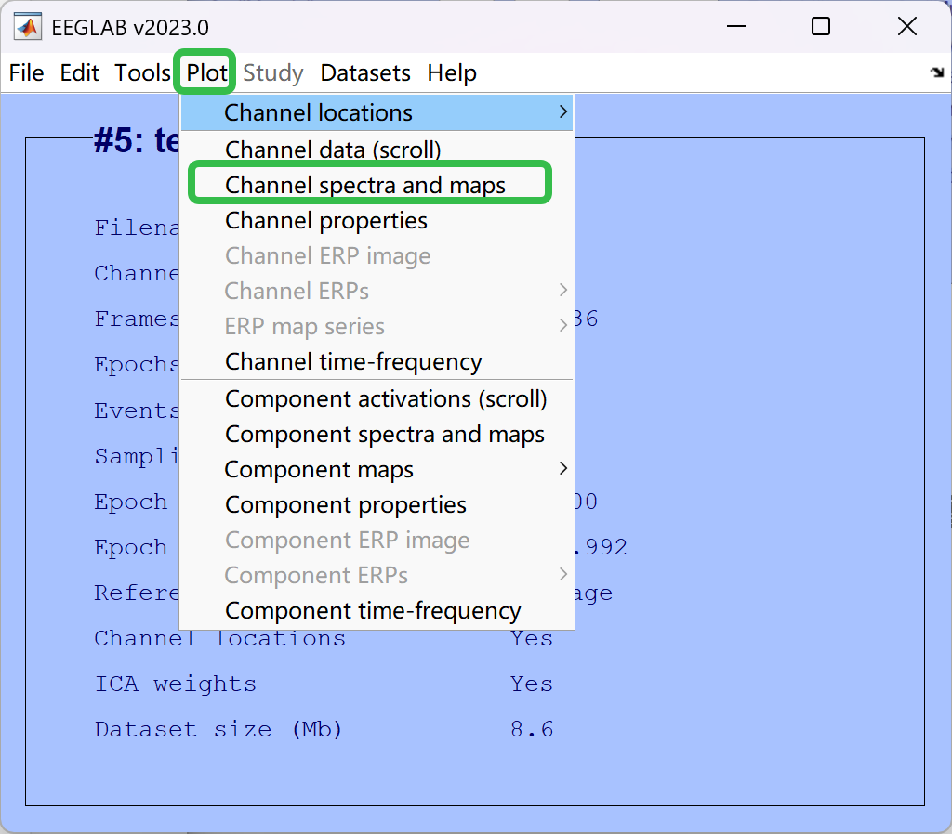Image resolution: width=952 pixels, height=834 pixels.
Task: Click Channel ERPs entry
Action: 377,291
